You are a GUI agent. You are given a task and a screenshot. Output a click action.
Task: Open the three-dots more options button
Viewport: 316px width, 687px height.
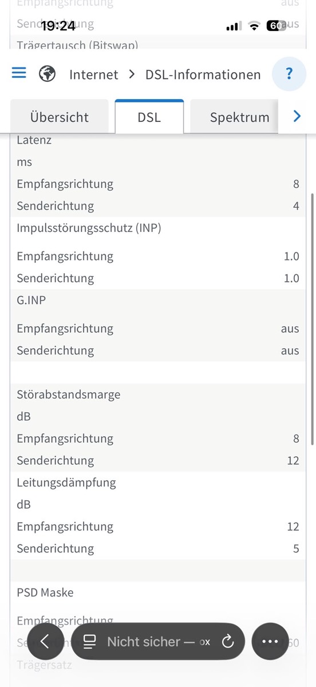pos(270,642)
